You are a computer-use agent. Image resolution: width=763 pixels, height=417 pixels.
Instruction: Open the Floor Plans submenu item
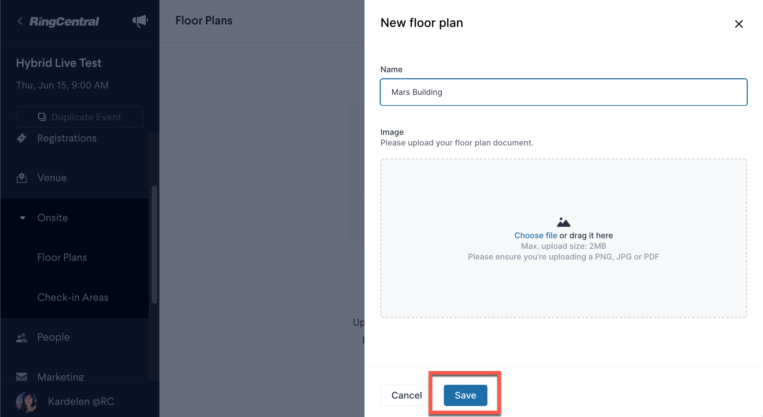62,257
